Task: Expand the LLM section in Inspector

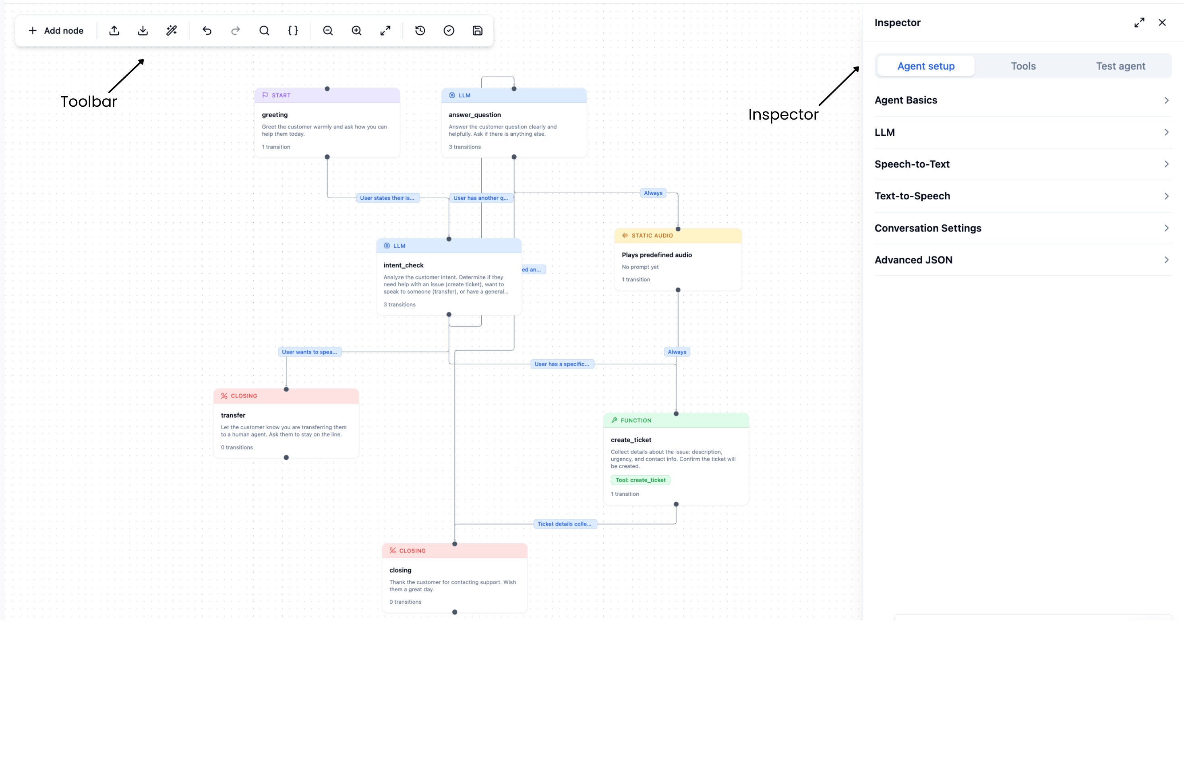Action: [x=1023, y=132]
